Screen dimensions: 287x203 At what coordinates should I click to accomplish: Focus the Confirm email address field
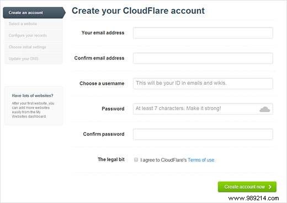pos(203,58)
